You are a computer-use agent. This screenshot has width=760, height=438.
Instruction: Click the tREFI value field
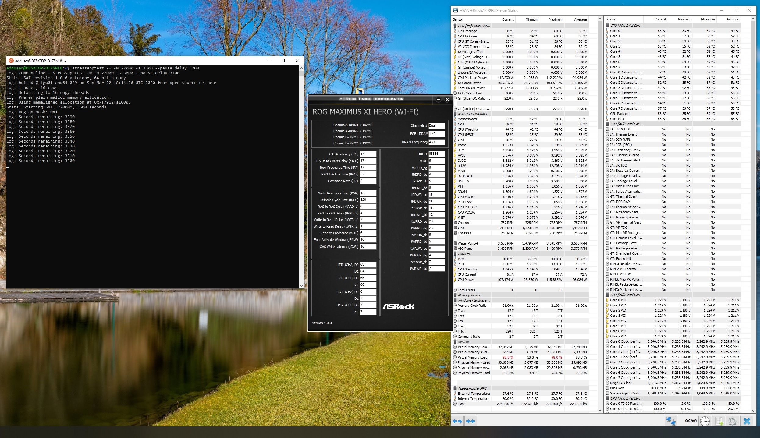point(436,154)
